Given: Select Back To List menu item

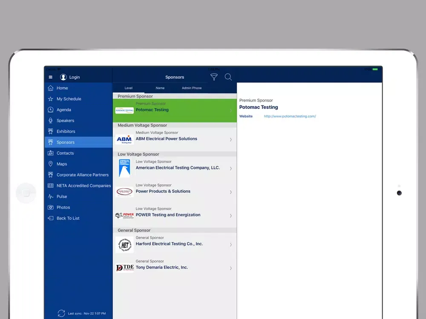Looking at the screenshot, I should point(78,218).
